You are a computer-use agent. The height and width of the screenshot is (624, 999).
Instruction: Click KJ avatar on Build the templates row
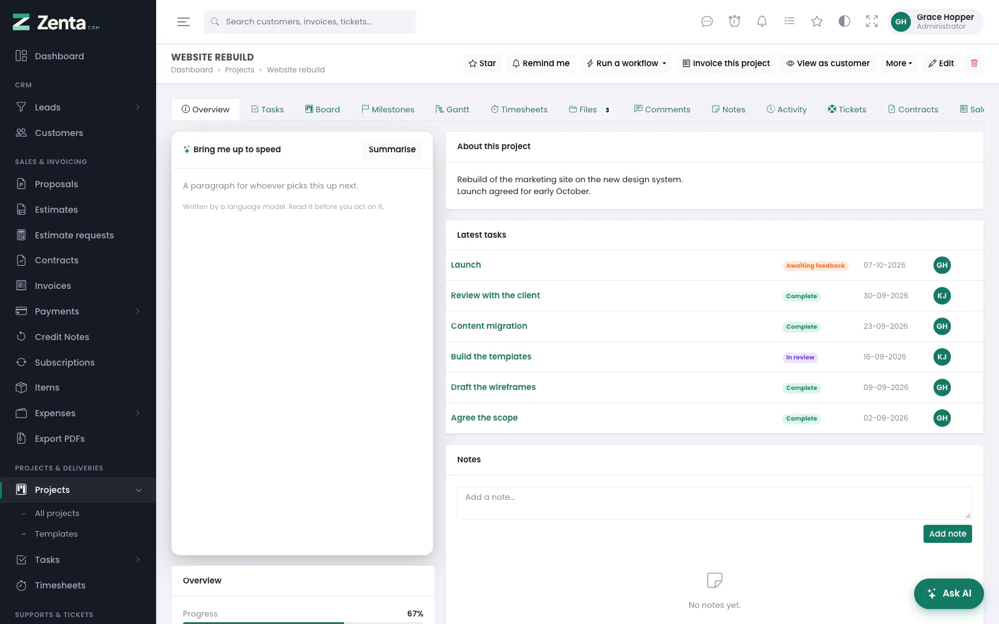pos(942,357)
